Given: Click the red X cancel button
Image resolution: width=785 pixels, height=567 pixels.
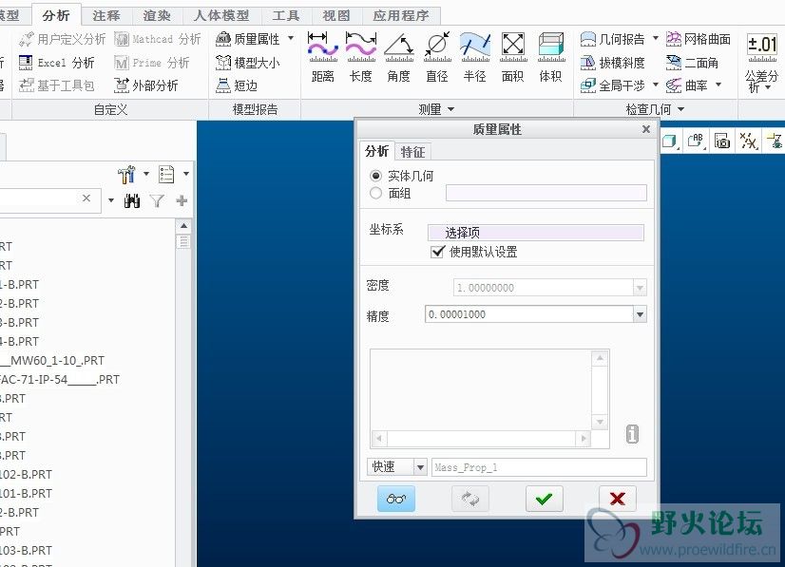Looking at the screenshot, I should [618, 499].
